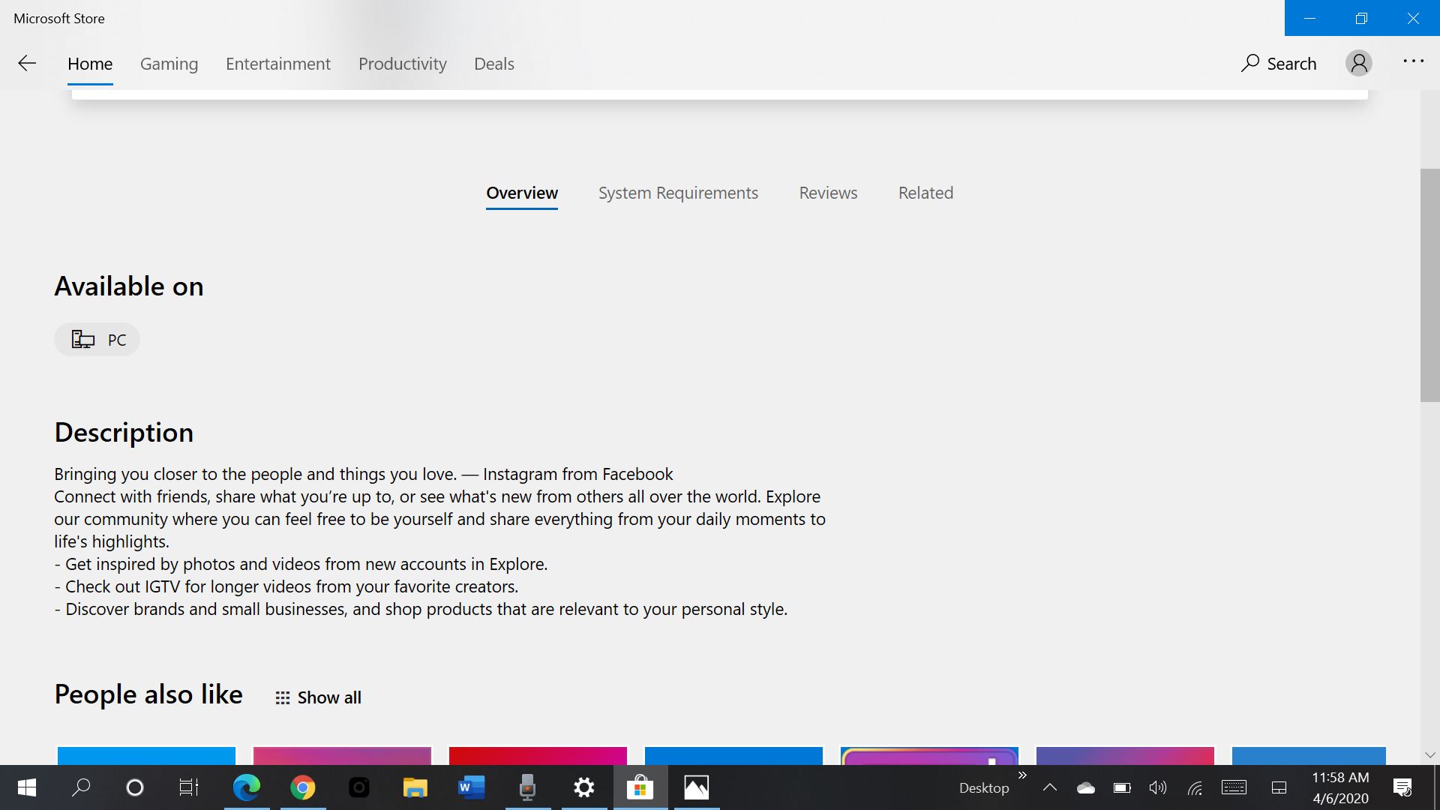Open the Windows Start menu
This screenshot has height=810, width=1440.
click(27, 787)
